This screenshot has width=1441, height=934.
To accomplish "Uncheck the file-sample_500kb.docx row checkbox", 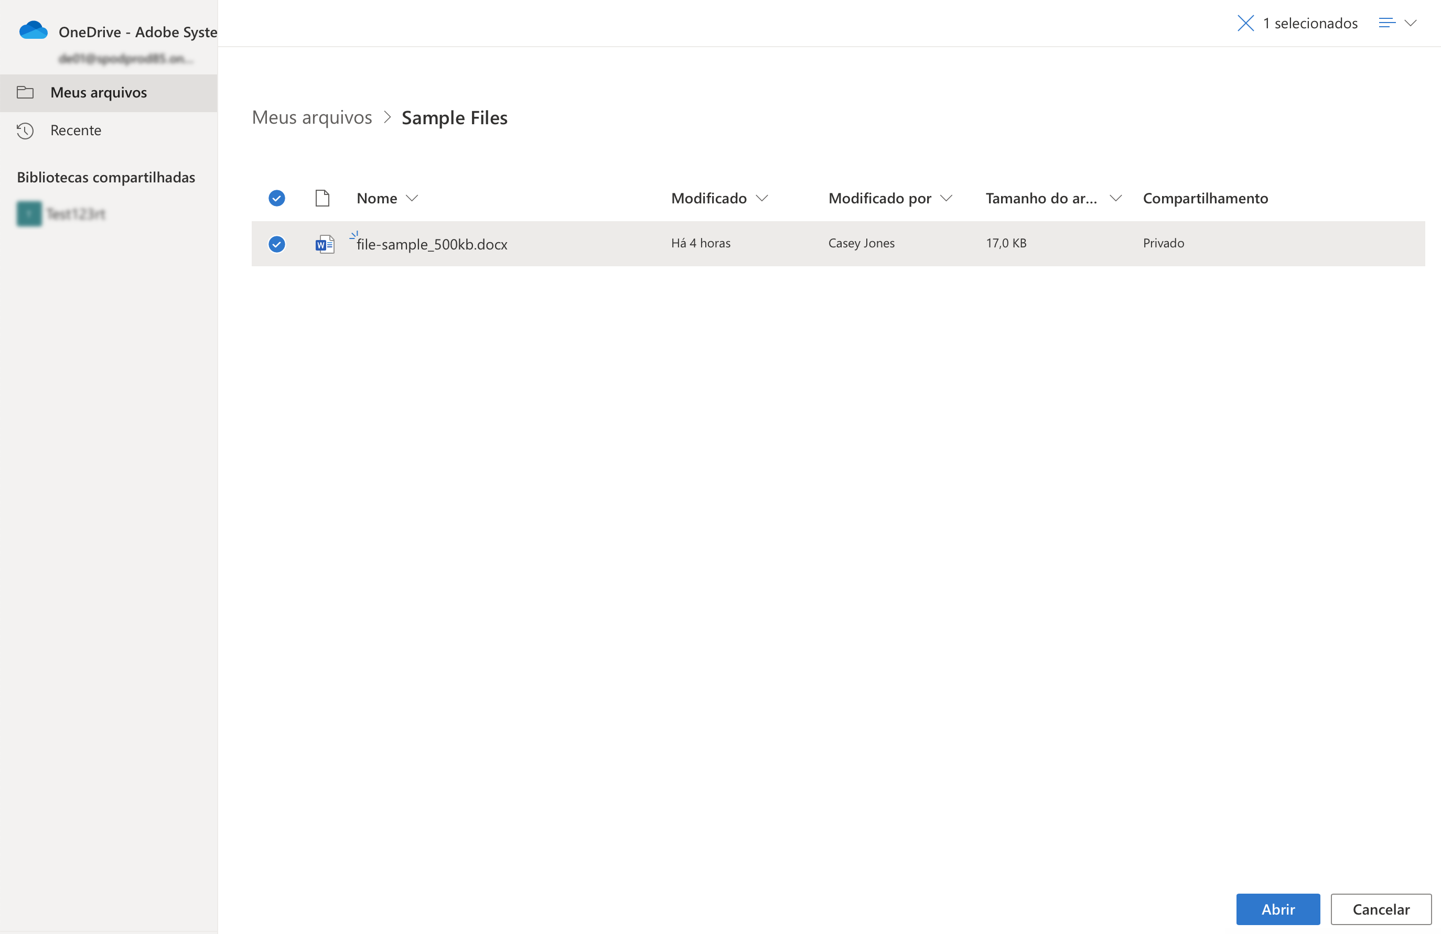I will (x=277, y=244).
